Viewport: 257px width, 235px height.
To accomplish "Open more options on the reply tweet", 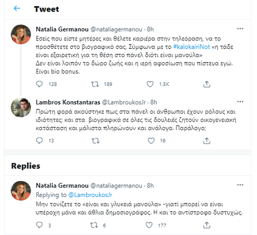I will click(240, 186).
